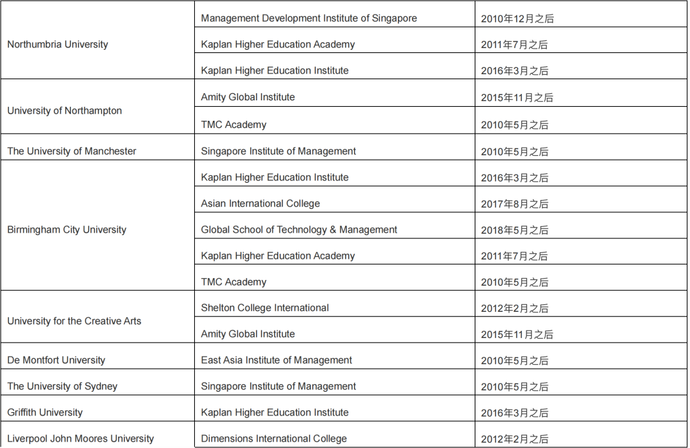Click Kaplan Higher Education Academy under Birmingham City University
This screenshot has width=690, height=448.
(278, 256)
